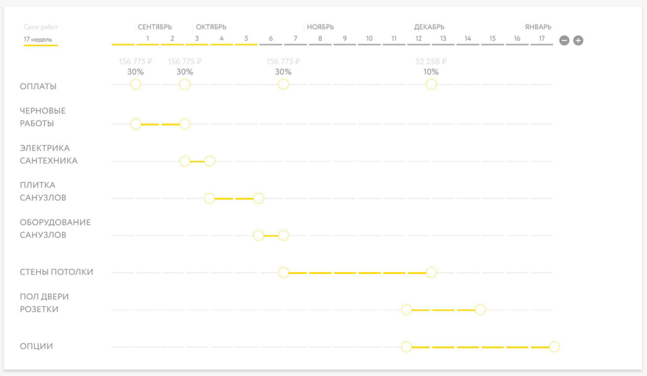Click the plus icon to add weeks
This screenshot has width=647, height=376.
click(x=578, y=40)
